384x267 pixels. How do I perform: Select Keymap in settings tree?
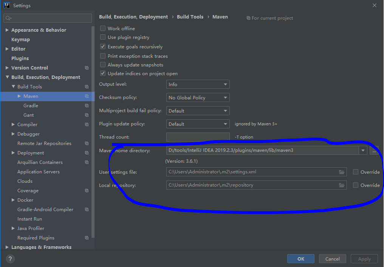tap(20, 39)
